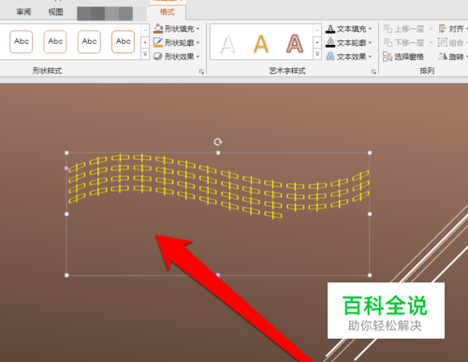The height and width of the screenshot is (362, 468).
Task: Apply the first Abc shape style
Action: [x=22, y=41]
